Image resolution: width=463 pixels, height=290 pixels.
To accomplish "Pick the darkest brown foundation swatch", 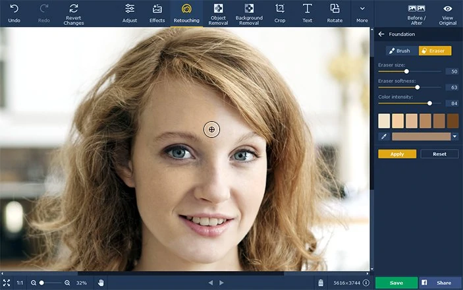I will pyautogui.click(x=452, y=121).
